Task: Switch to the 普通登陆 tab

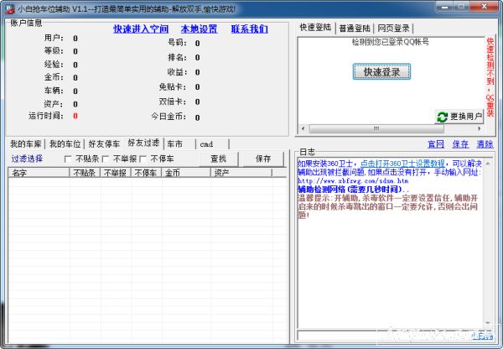Action: (355, 29)
